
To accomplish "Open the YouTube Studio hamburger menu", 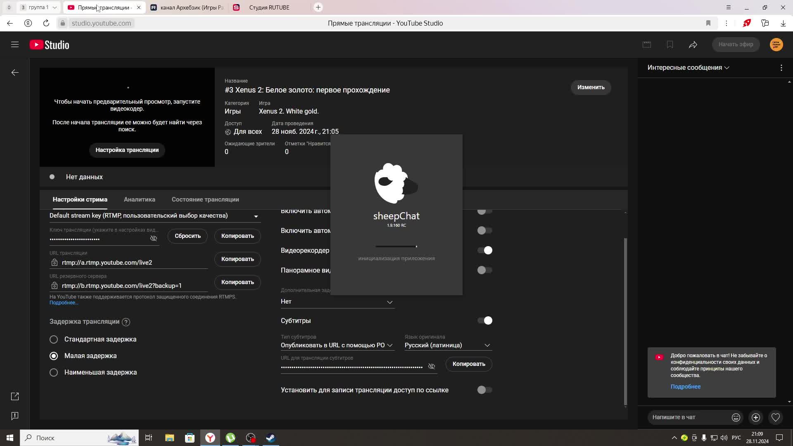I will coord(15,45).
